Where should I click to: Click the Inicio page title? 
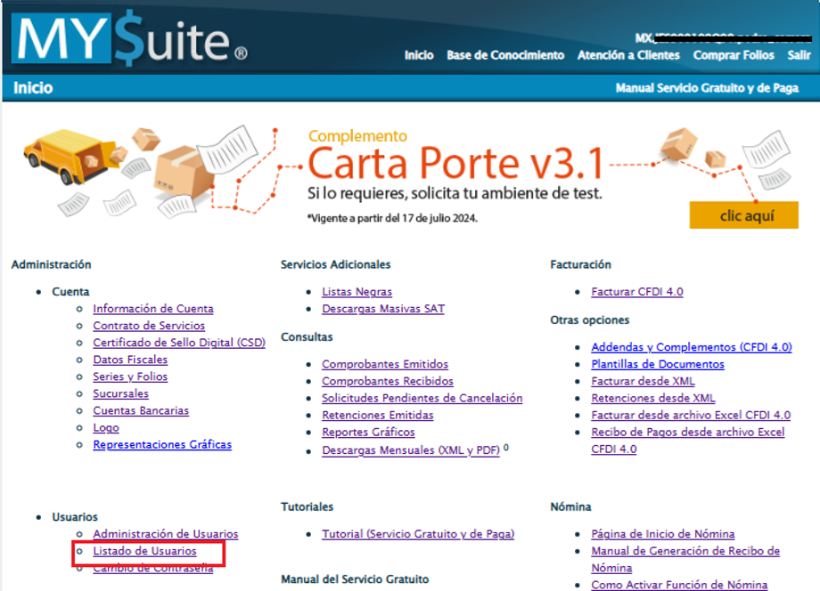coord(33,88)
